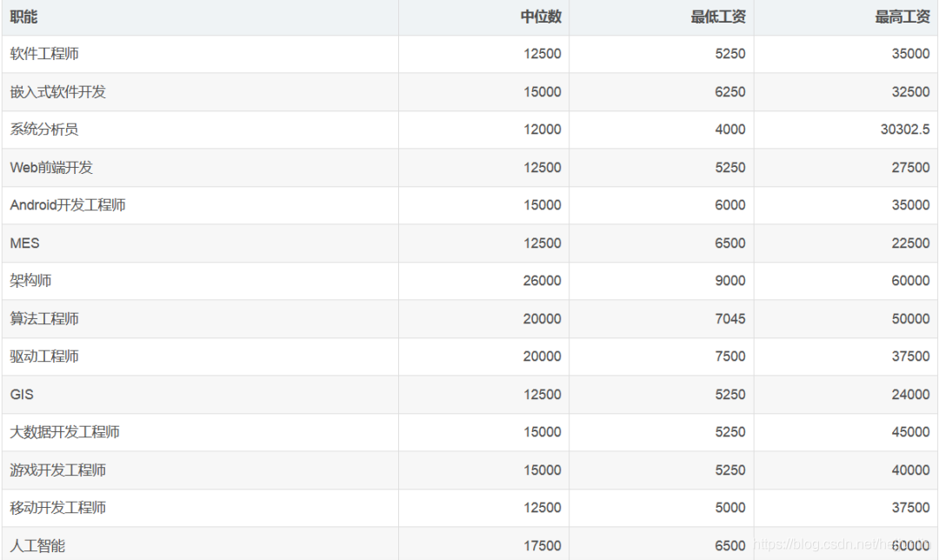939x560 pixels.
Task: Select the Web前端开发 row label
Action: tap(51, 167)
